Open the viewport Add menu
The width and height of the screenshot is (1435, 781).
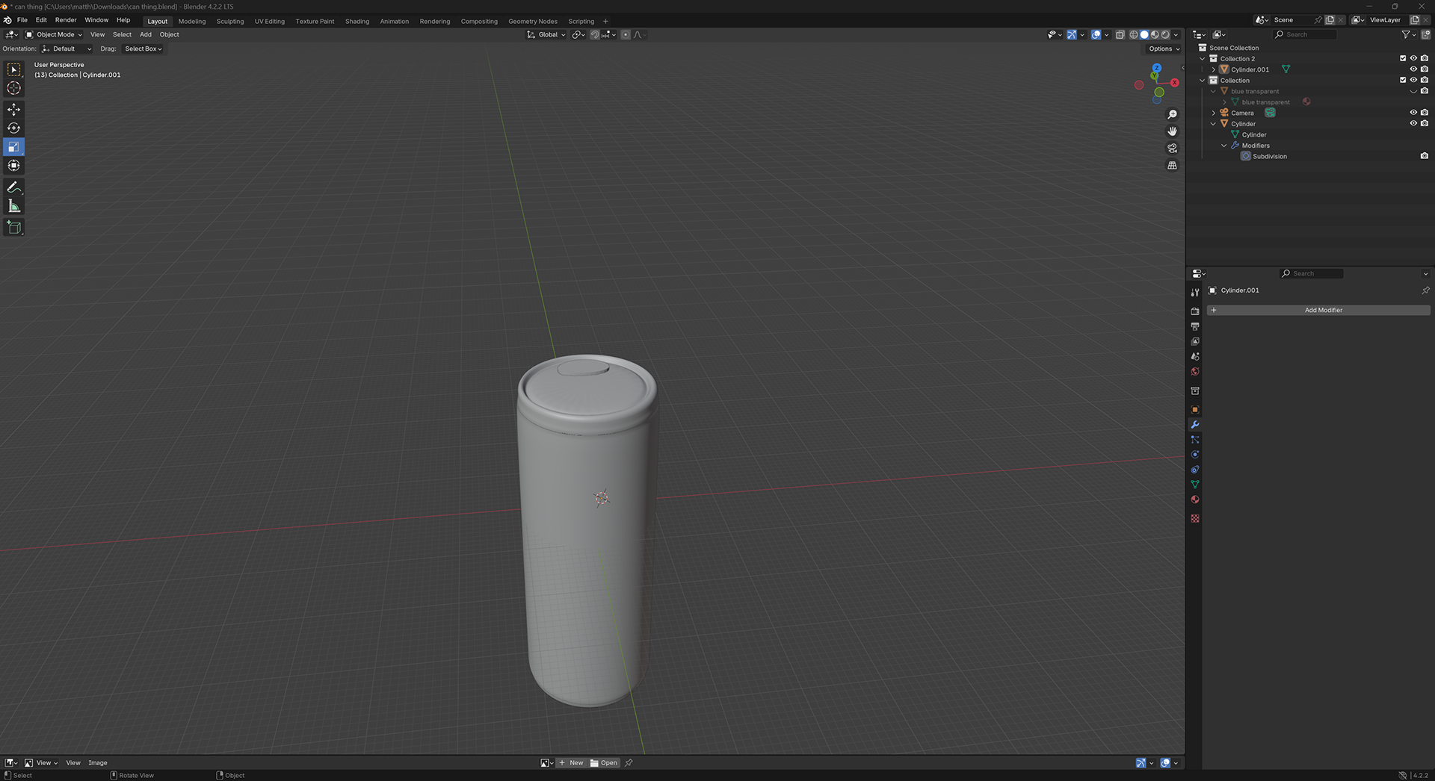click(146, 34)
